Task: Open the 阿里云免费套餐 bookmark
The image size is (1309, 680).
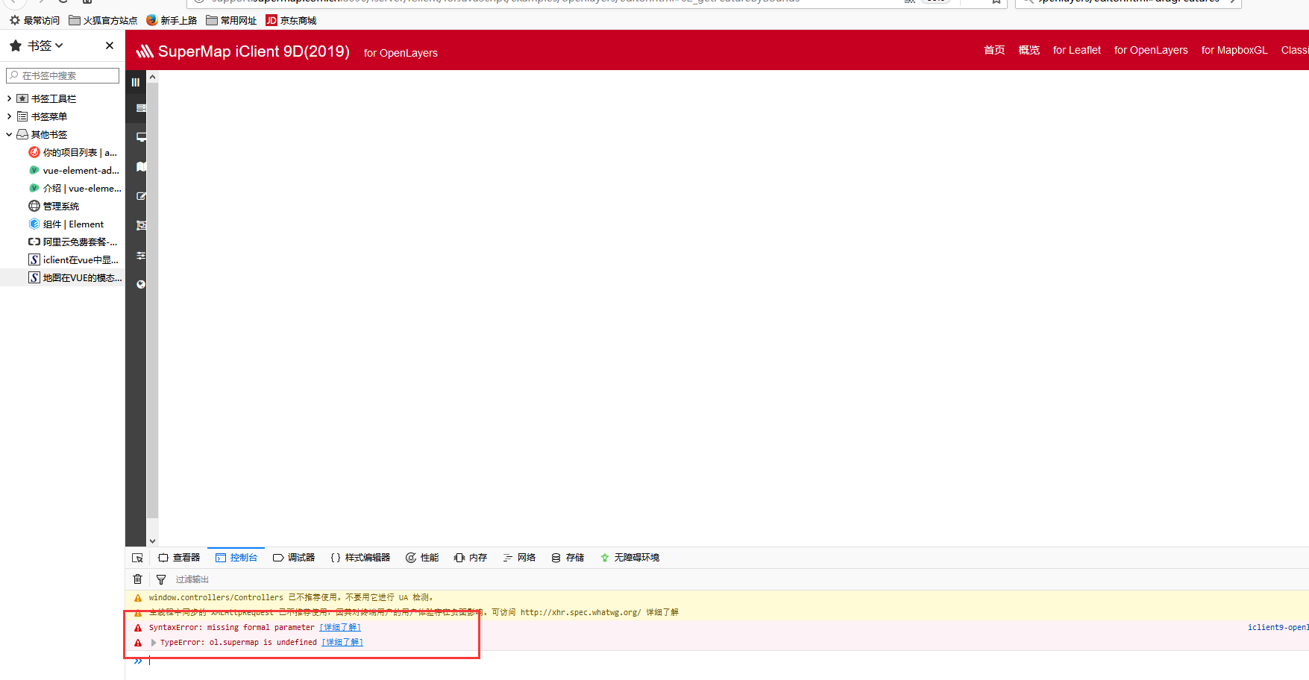Action: pyautogui.click(x=73, y=242)
